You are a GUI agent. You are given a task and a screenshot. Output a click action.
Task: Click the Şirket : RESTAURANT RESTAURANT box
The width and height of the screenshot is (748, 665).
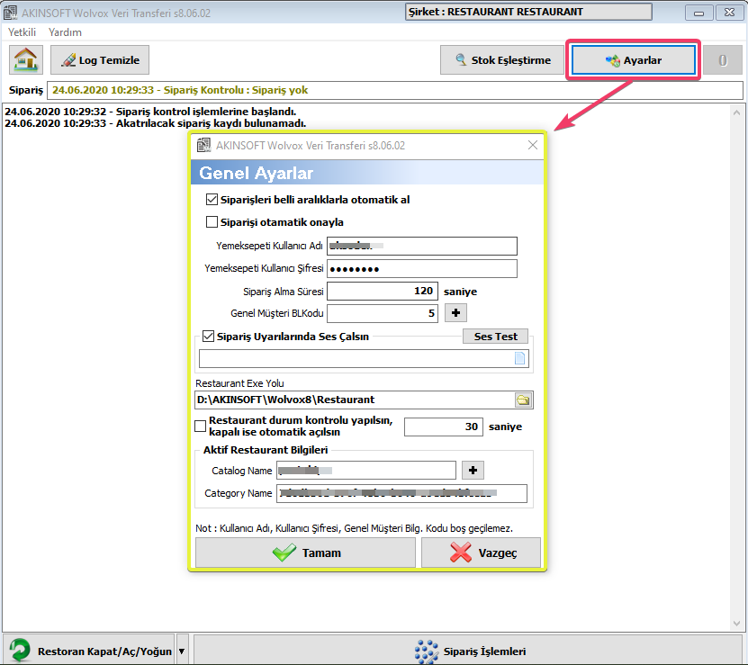pos(528,12)
